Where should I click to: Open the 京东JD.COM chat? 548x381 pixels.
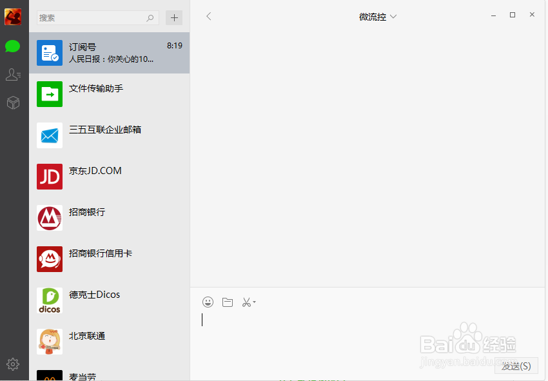[x=110, y=177]
